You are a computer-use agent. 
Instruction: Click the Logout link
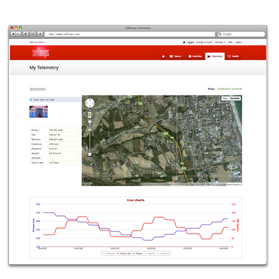coord(239,42)
